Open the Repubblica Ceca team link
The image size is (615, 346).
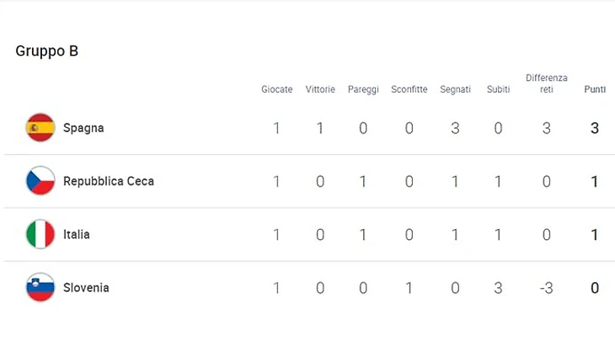[109, 181]
